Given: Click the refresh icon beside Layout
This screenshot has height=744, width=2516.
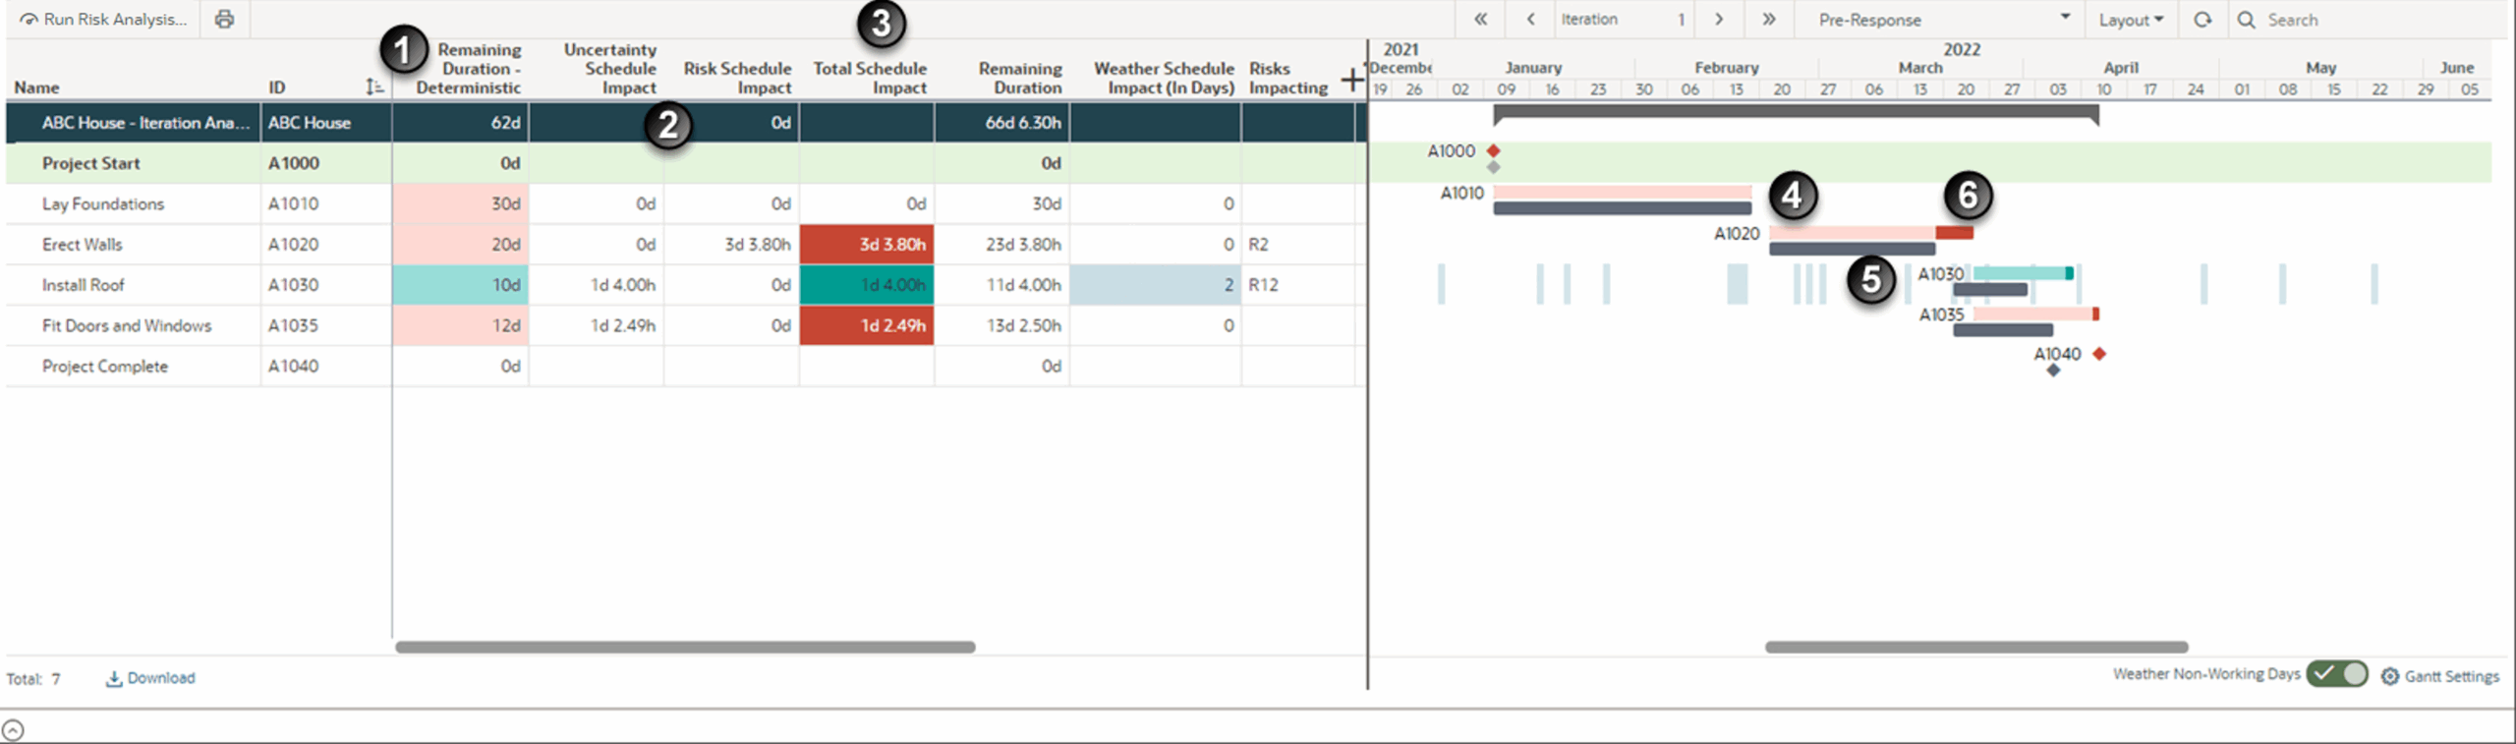Looking at the screenshot, I should [2202, 19].
